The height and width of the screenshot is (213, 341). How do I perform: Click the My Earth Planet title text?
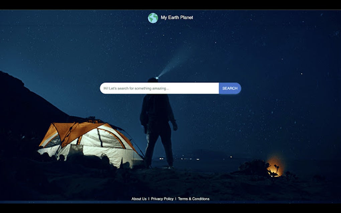pyautogui.click(x=177, y=17)
